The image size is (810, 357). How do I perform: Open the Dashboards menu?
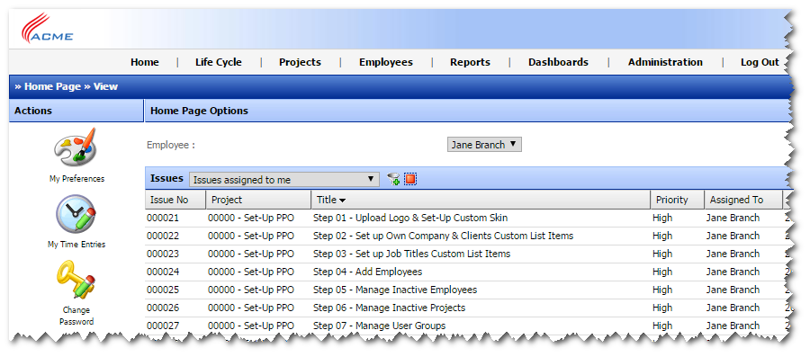tap(558, 62)
